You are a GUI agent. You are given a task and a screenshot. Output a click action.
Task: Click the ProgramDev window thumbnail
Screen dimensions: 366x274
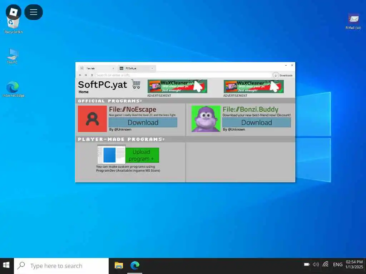click(x=112, y=154)
